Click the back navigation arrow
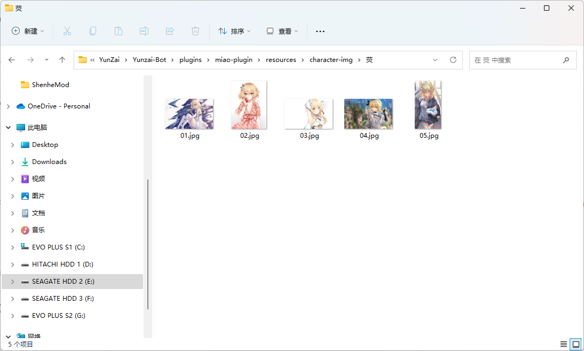Image resolution: width=584 pixels, height=351 pixels. [12, 60]
